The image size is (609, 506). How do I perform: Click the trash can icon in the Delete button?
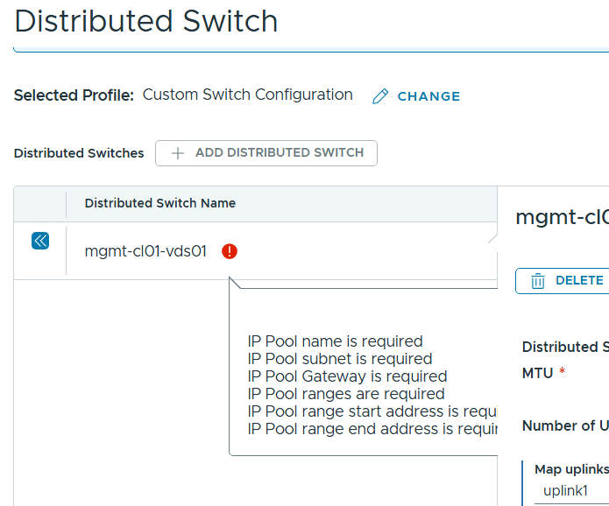538,281
